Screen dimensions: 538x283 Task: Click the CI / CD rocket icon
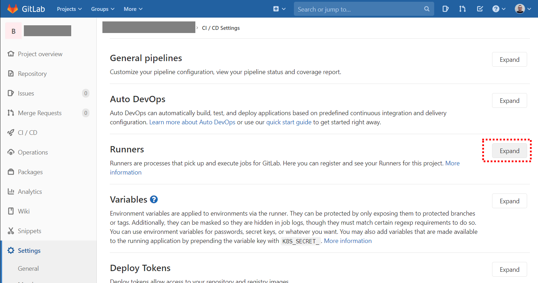(x=11, y=132)
